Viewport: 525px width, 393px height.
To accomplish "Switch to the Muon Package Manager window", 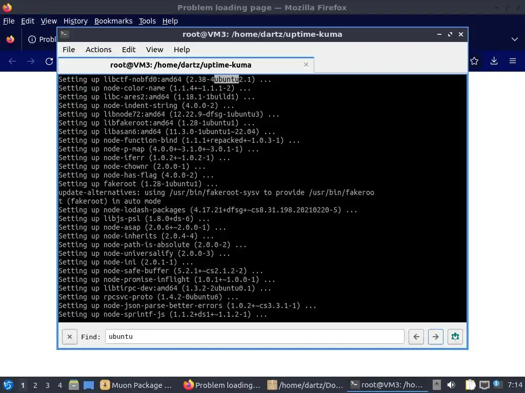I will pyautogui.click(x=137, y=385).
